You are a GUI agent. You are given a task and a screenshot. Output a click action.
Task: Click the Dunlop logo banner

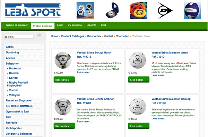click(165, 10)
